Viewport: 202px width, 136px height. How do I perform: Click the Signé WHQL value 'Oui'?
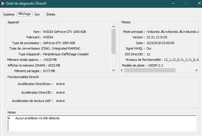[149, 48]
